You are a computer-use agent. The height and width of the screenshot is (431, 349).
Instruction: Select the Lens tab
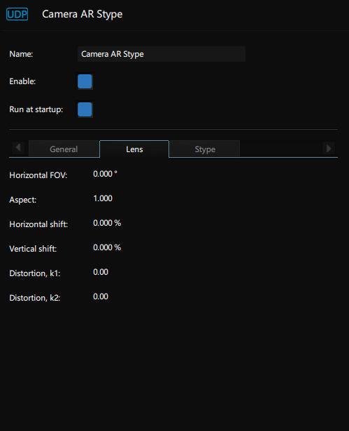pos(134,149)
